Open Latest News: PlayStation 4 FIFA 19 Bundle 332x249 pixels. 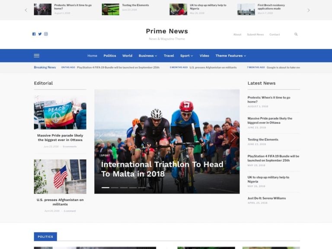pos(273,158)
